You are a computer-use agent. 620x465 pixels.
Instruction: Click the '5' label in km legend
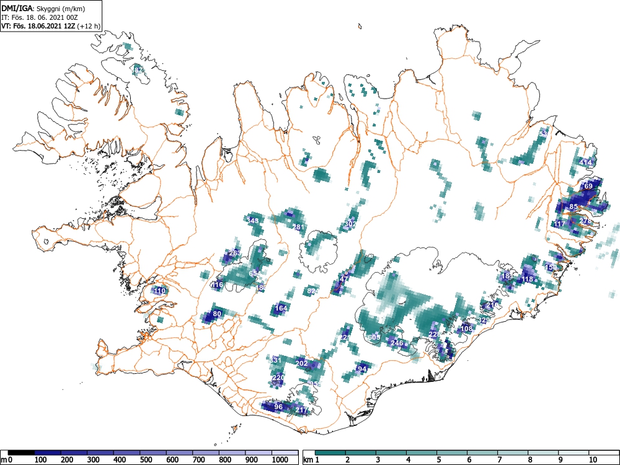click(x=438, y=459)
